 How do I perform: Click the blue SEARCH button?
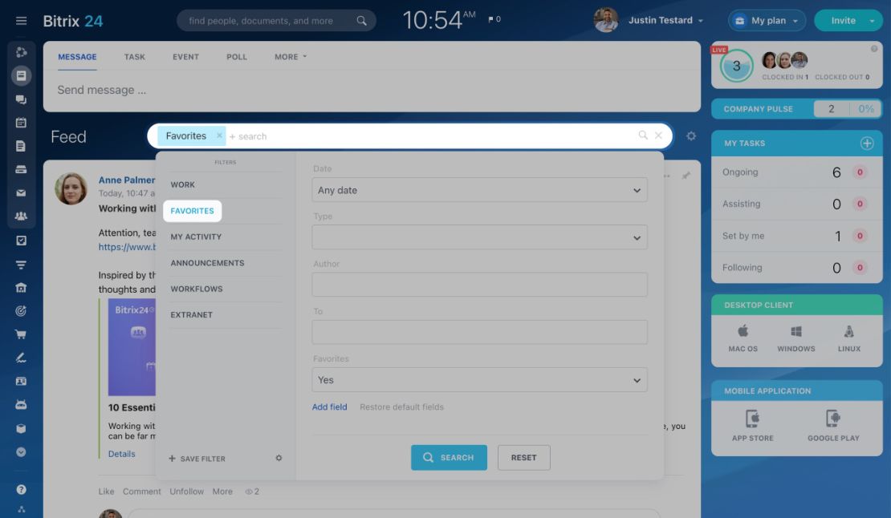pyautogui.click(x=449, y=457)
